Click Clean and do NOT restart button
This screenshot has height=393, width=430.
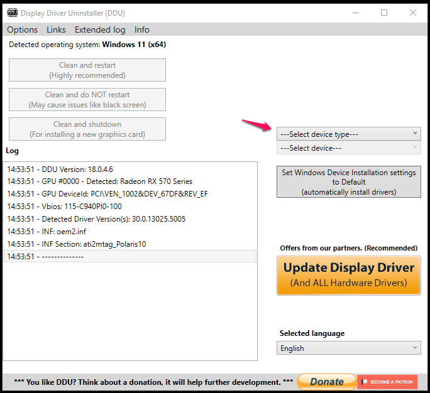coord(87,100)
